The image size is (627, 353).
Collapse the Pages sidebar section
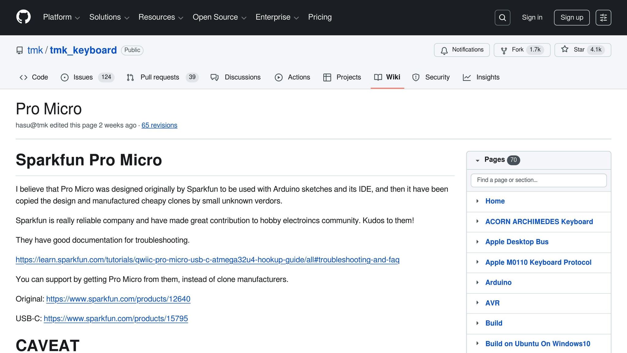[x=477, y=160]
